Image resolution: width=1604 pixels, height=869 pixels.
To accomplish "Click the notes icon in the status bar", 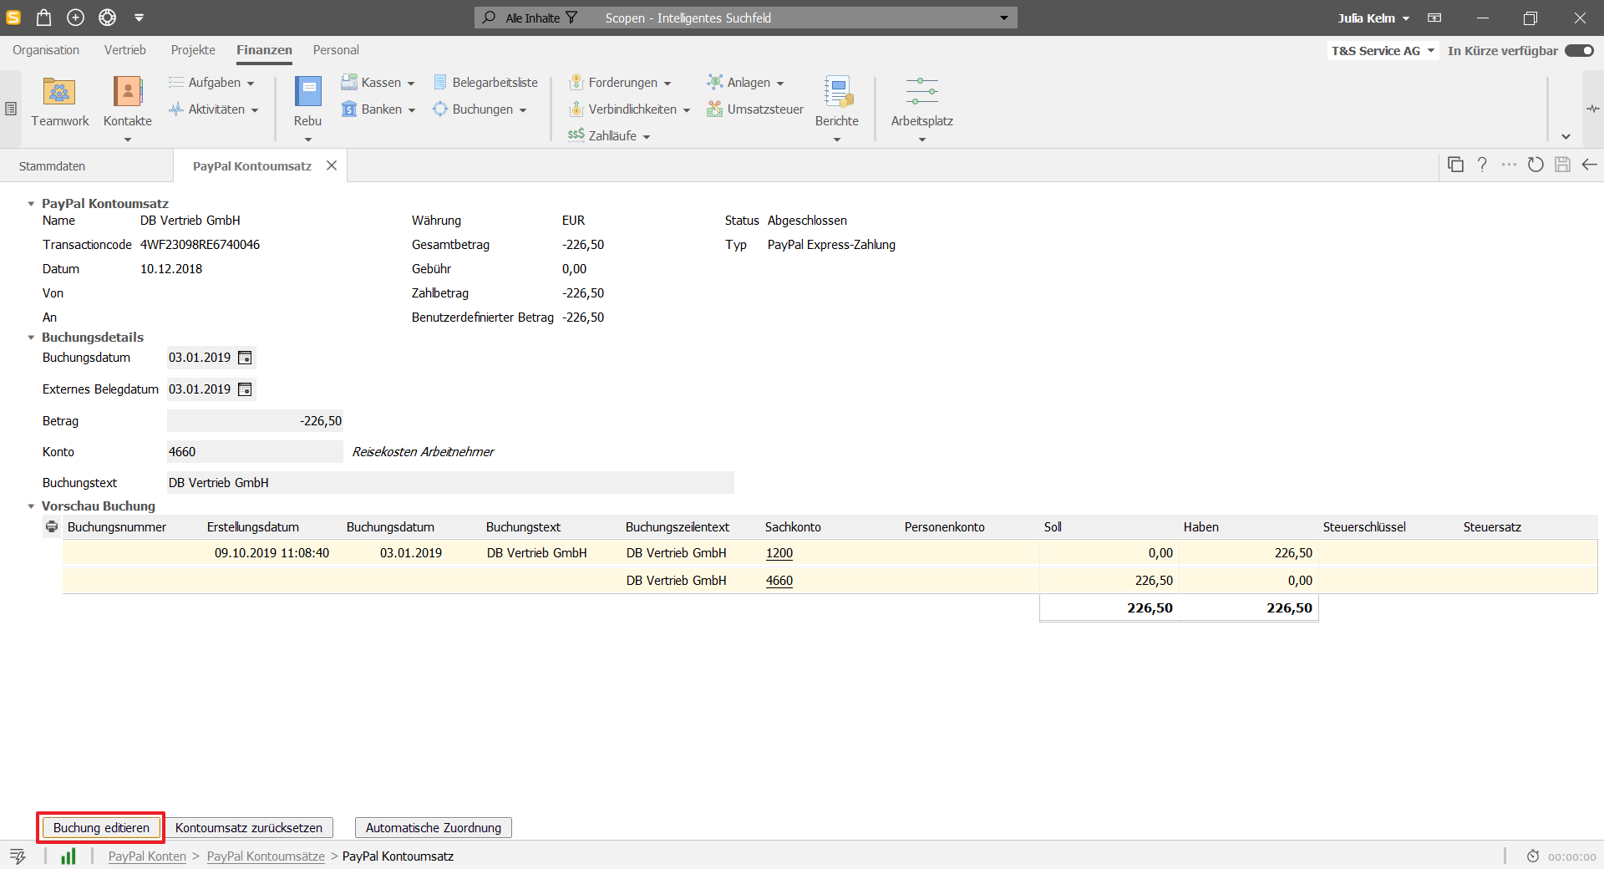I will click(x=18, y=856).
